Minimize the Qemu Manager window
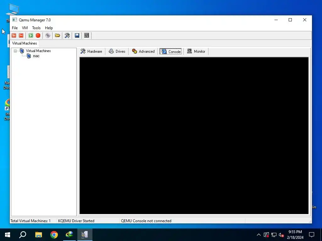 click(276, 20)
